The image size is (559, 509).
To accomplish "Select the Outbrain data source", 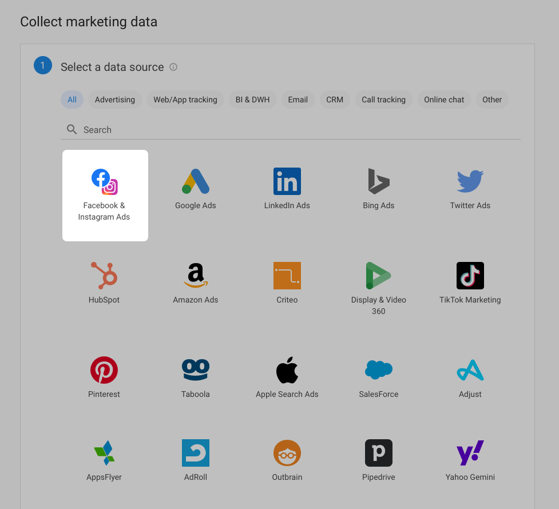I will coord(287,460).
